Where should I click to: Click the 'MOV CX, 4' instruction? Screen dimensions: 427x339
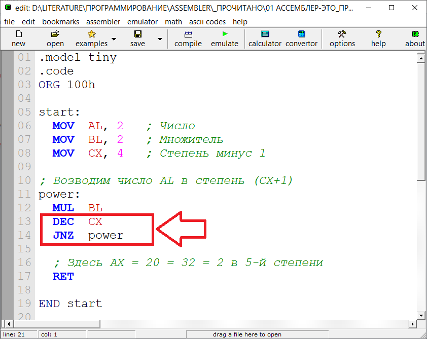(88, 153)
